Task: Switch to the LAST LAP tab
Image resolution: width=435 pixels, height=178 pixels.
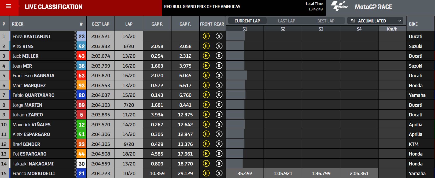Action: click(287, 21)
